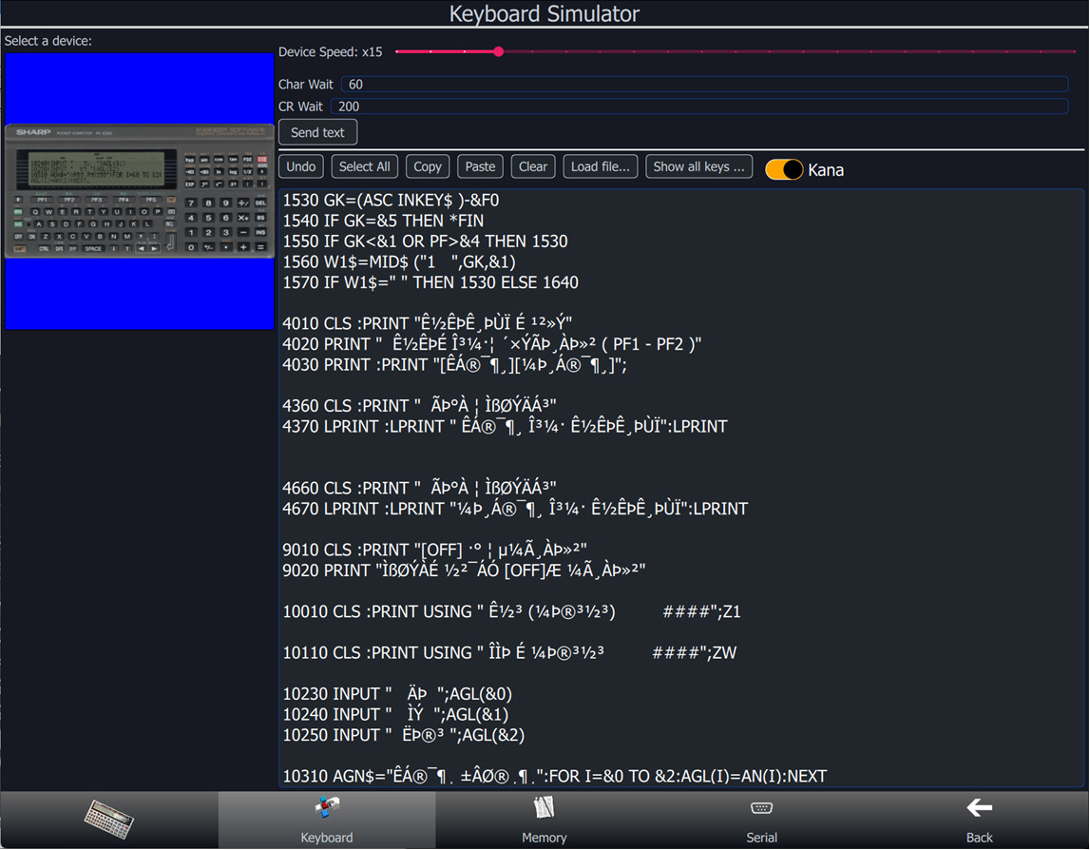Select the Sharp pocket computer device image
Image resolution: width=1090 pixels, height=850 pixels.
coord(139,190)
